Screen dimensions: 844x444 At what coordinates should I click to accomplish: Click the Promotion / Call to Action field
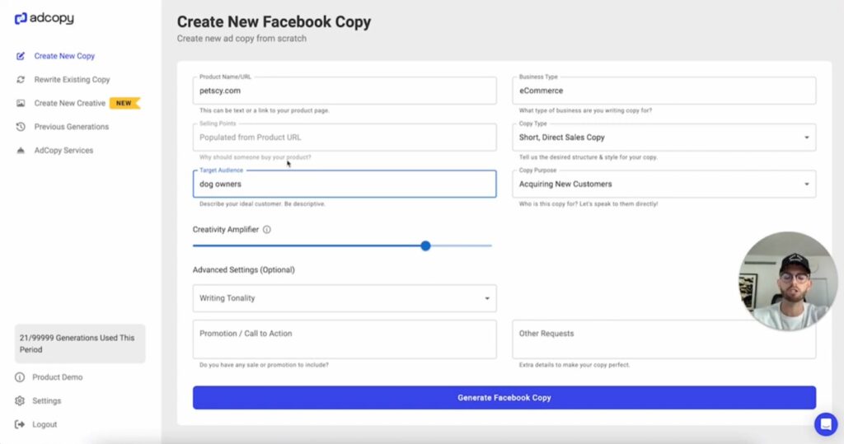345,339
